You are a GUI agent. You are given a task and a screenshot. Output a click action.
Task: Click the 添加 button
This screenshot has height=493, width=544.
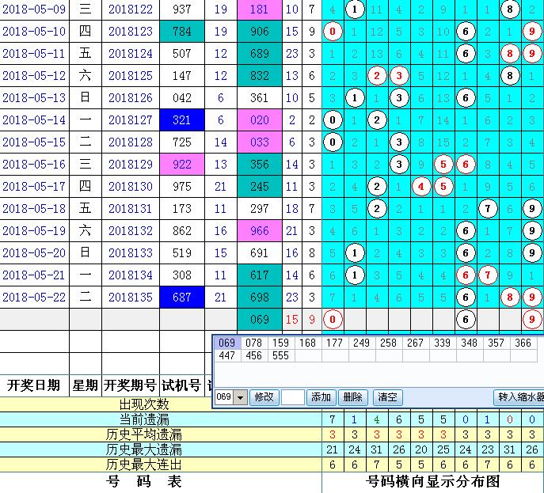pos(321,397)
